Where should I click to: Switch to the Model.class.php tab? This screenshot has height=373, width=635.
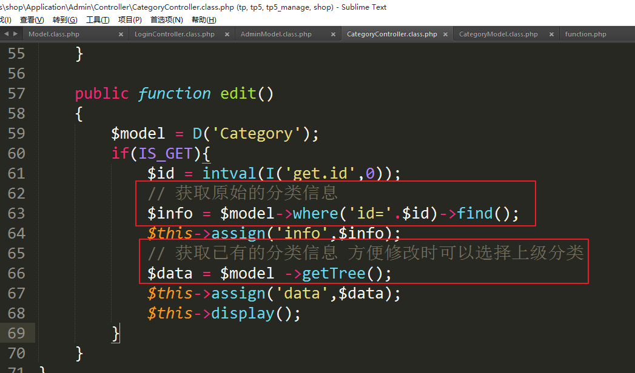pos(54,35)
